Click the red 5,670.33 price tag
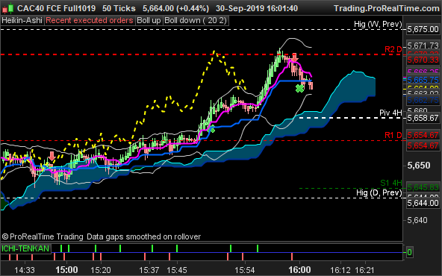 [423, 60]
